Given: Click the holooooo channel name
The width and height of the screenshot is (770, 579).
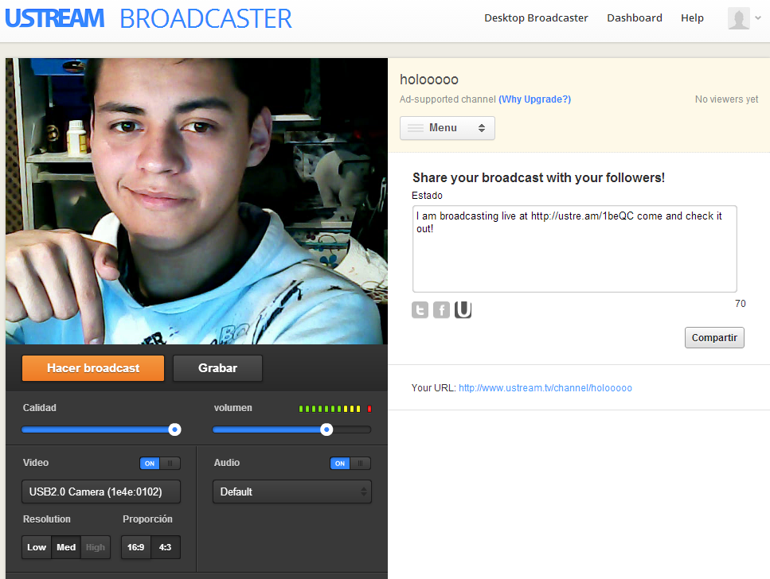Looking at the screenshot, I should (428, 80).
